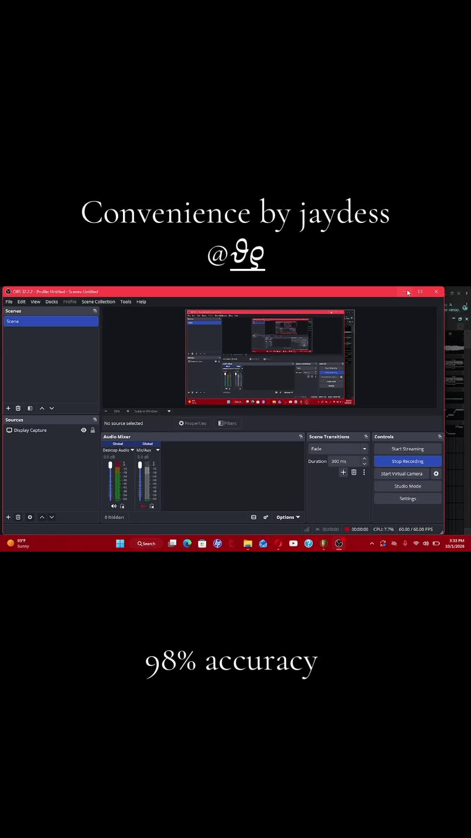Remove the scene transition with the trash icon
The image size is (471, 838).
pos(354,472)
